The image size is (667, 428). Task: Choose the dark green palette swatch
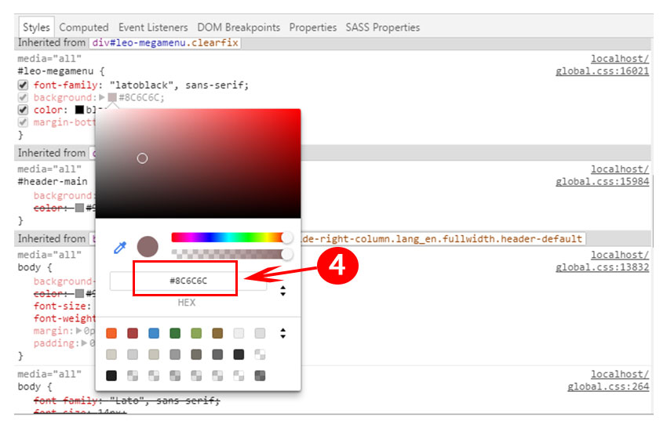coord(175,333)
